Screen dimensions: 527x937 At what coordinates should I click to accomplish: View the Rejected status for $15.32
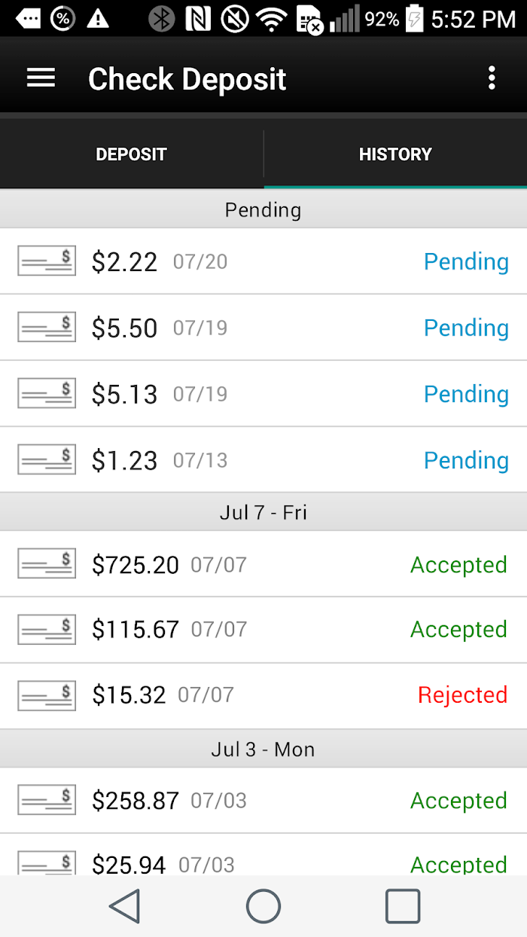[x=463, y=694]
